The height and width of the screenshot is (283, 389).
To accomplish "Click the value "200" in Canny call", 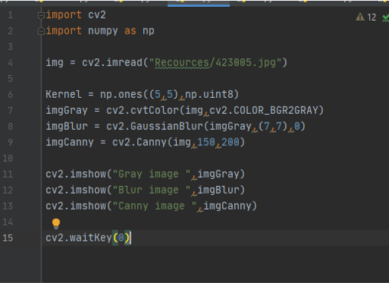I will [230, 142].
